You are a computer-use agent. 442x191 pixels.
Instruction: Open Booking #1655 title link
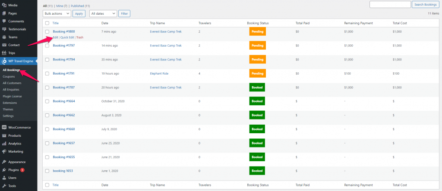coord(64,157)
